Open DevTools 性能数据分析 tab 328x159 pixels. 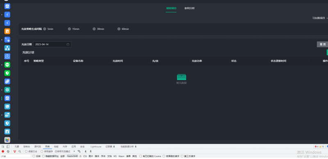[128, 147]
